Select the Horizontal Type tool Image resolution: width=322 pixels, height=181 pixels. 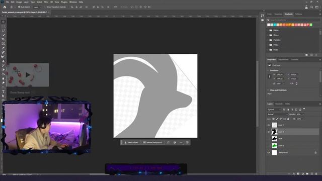click(x=3, y=92)
